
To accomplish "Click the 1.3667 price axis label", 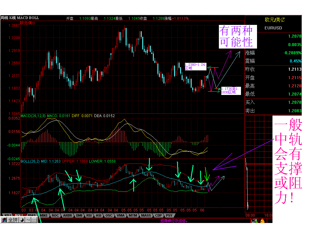I will tap(14, 25).
